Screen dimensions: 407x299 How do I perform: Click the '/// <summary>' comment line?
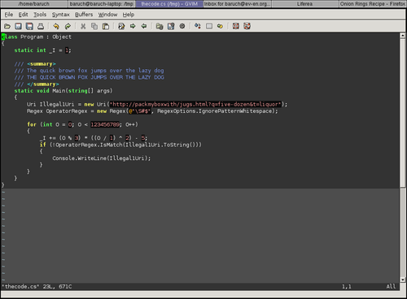[35, 64]
